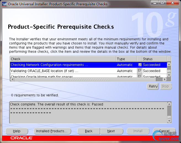This screenshot has width=181, height=143.
Task: Click checks table scroll up arrow
Action: pyautogui.click(x=169, y=64)
